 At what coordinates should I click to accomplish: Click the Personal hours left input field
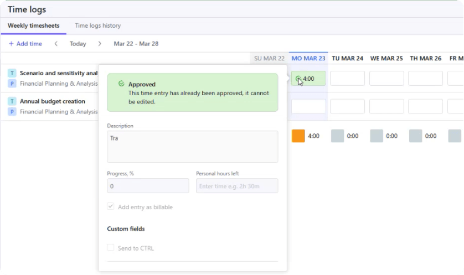[237, 186]
